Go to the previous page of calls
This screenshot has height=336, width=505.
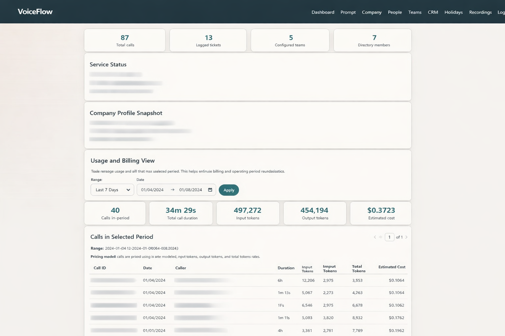point(375,237)
